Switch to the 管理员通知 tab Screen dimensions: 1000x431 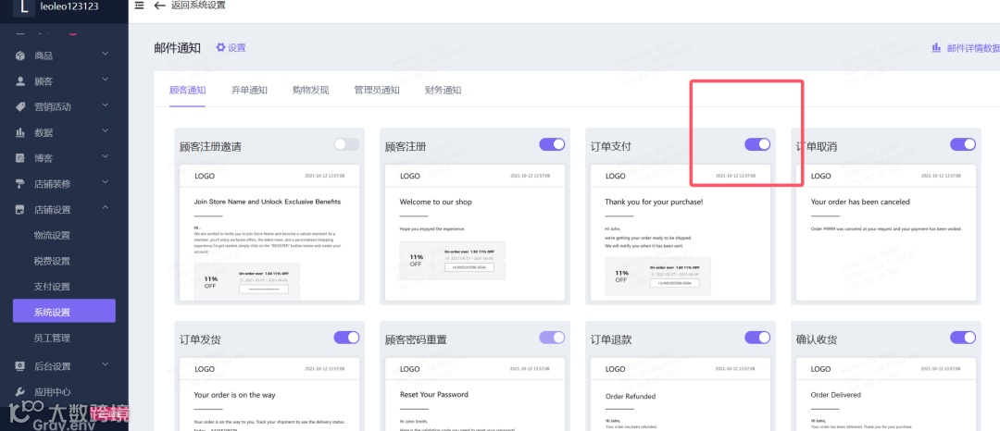pyautogui.click(x=377, y=91)
